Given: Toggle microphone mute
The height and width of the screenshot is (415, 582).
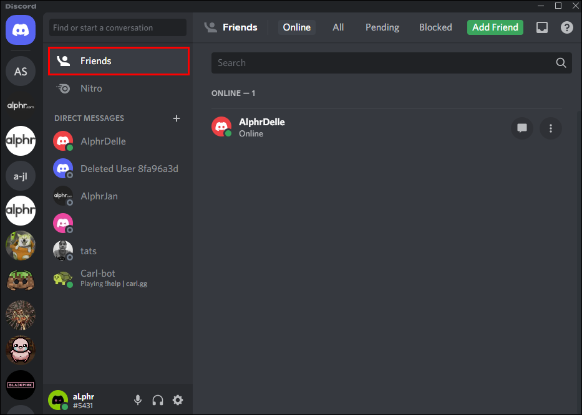Looking at the screenshot, I should 138,400.
